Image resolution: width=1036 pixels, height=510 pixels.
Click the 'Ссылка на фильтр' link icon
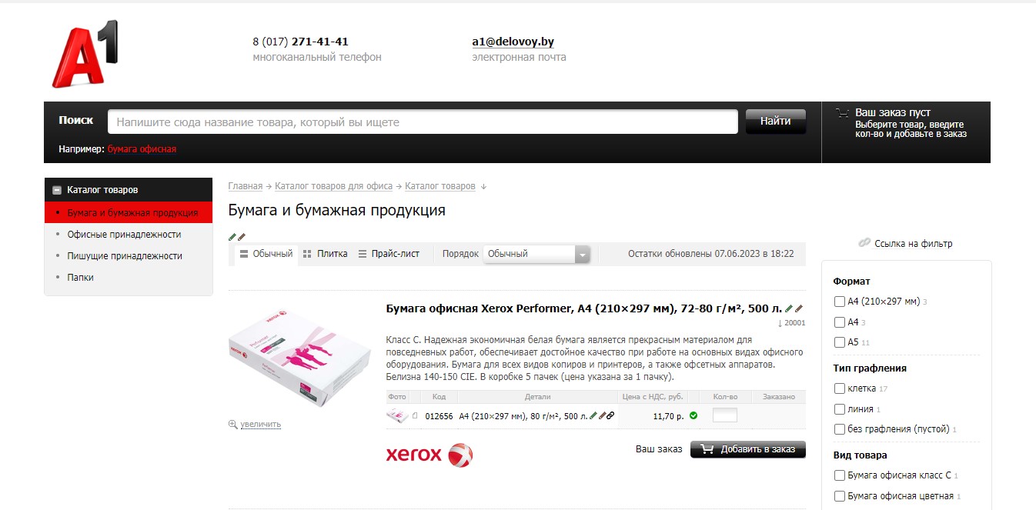point(864,243)
